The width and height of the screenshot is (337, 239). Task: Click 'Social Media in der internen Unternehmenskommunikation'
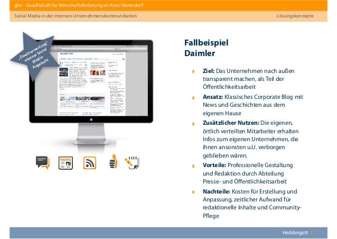76,16
